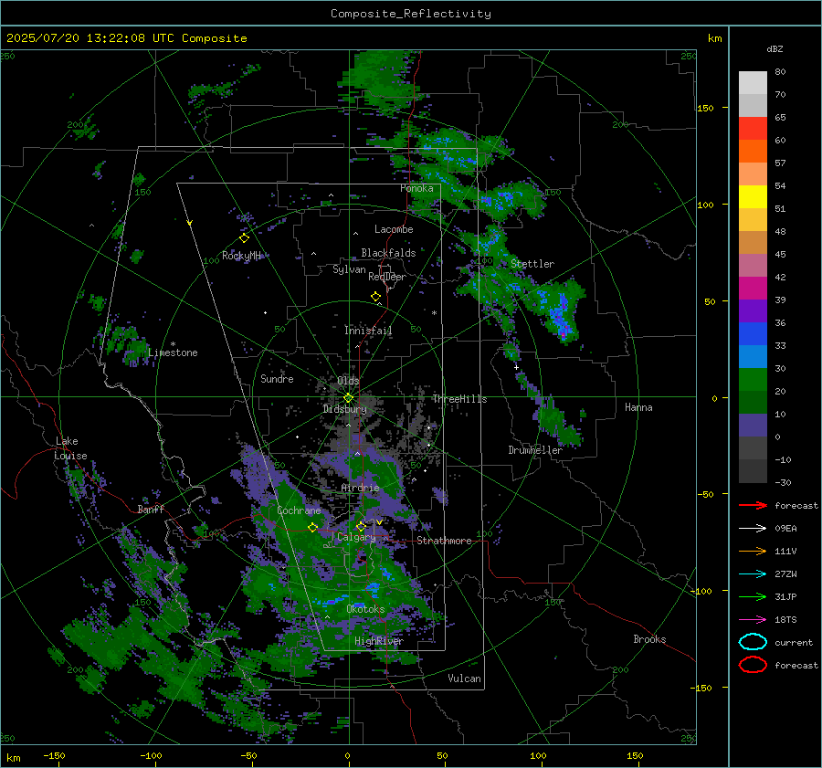822x768 pixels.
Task: Click the Innisfail map label
Action: [x=368, y=331]
